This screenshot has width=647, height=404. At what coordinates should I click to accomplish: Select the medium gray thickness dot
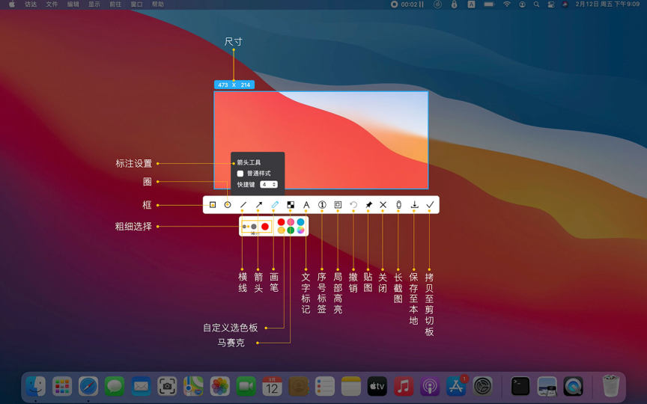tap(255, 226)
